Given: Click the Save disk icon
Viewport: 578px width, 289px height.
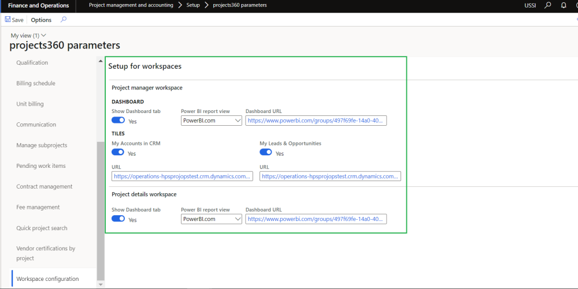Looking at the screenshot, I should coord(8,20).
